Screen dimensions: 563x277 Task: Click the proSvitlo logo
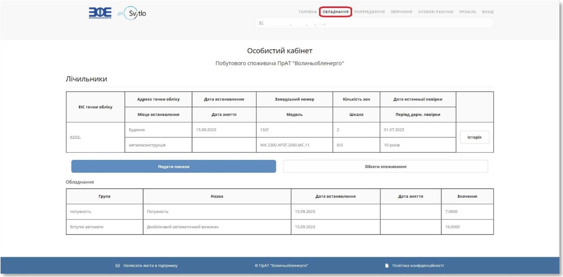[x=132, y=13]
